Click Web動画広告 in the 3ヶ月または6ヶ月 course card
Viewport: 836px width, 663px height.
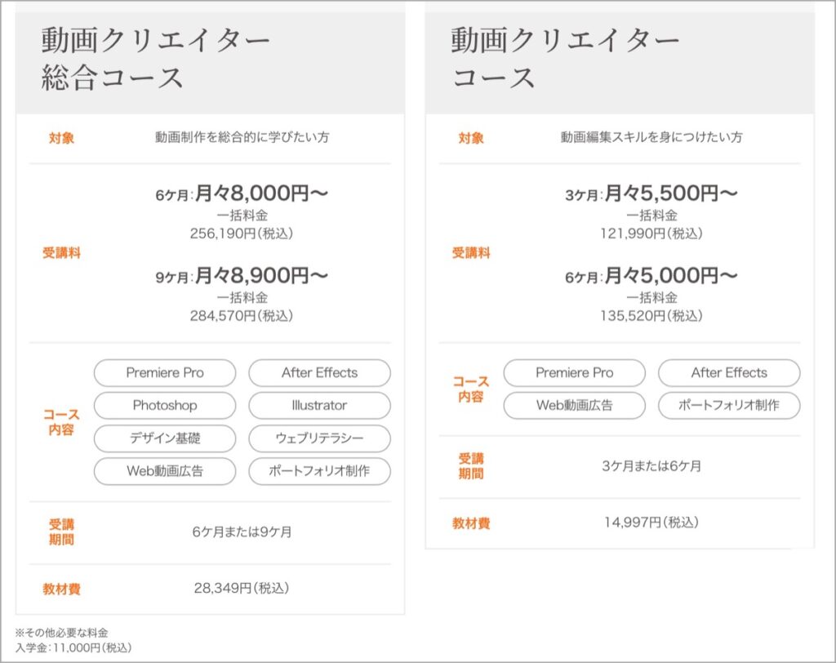coord(574,405)
